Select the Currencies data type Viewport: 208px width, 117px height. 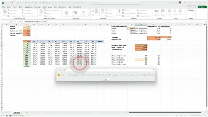(x=75, y=13)
